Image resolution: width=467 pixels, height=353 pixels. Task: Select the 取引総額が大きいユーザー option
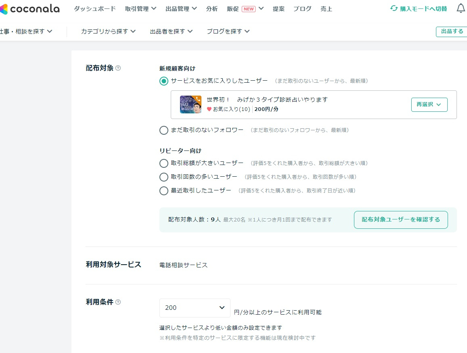[x=164, y=163]
